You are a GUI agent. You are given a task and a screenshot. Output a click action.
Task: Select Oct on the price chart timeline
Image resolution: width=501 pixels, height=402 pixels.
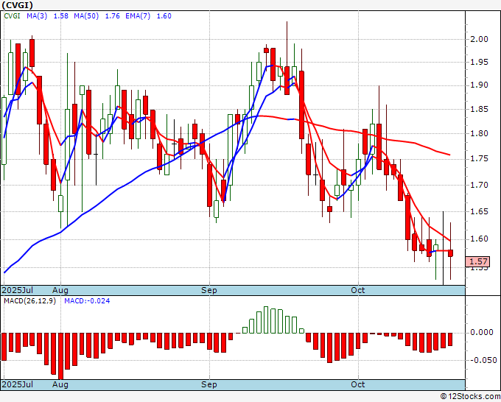[357, 290]
